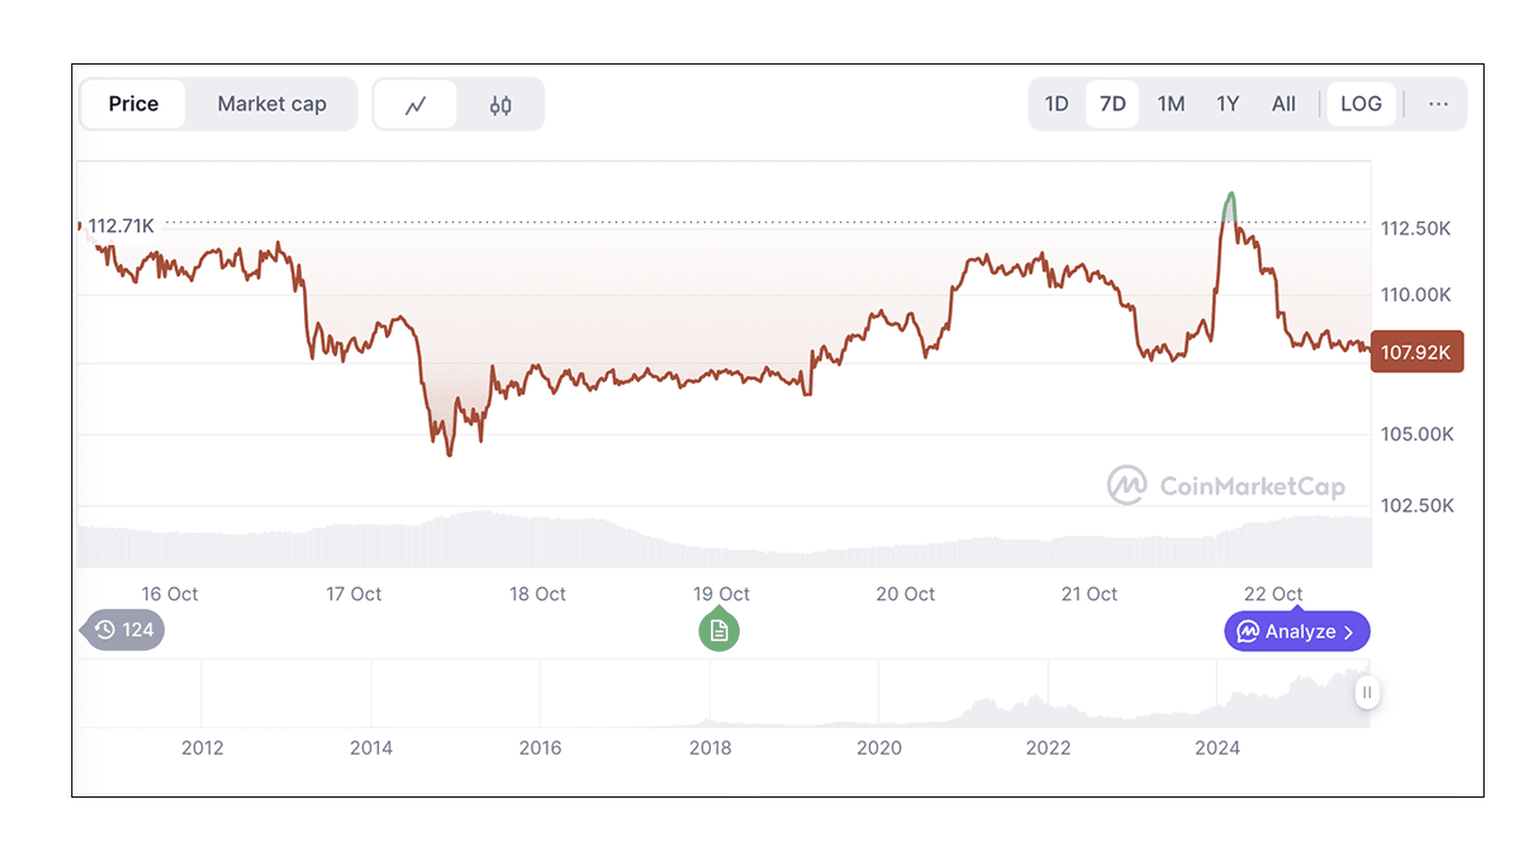The image size is (1533, 861).
Task: Select the 1D time range
Action: tap(1056, 104)
